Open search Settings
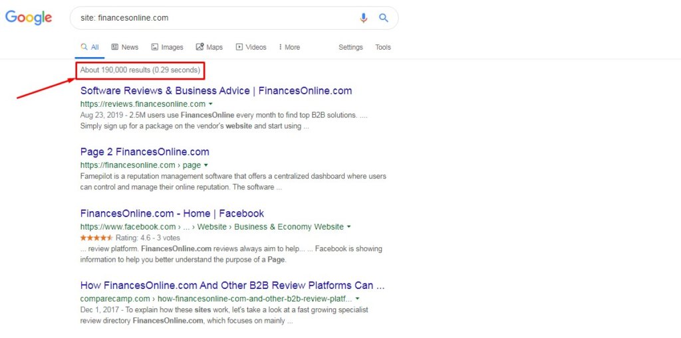This screenshot has height=338, width=681. pos(350,47)
